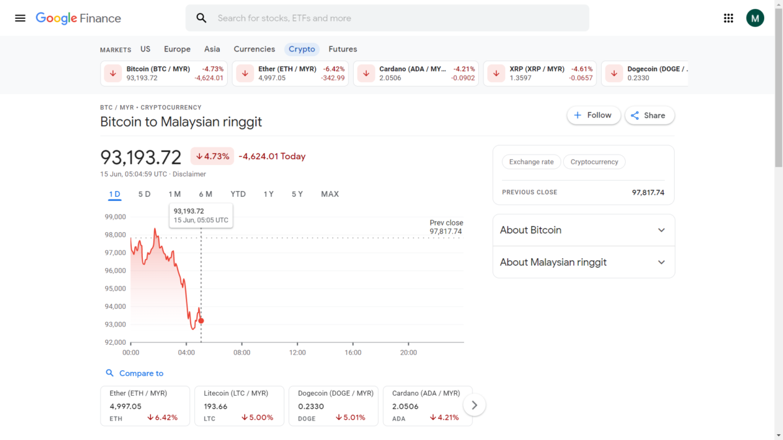Click the search stocks input field

(x=398, y=18)
